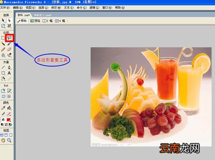Select the Rectangle vector tool
This screenshot has height=160, width=215.
pos(3,73)
